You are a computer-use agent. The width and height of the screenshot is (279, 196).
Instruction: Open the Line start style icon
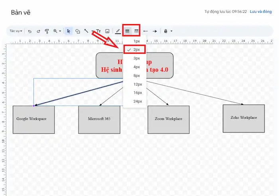(145, 31)
